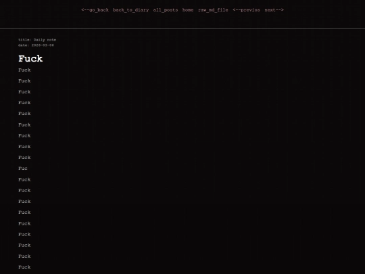Open the raw_md_file link
This screenshot has width=365, height=274.
tap(213, 10)
